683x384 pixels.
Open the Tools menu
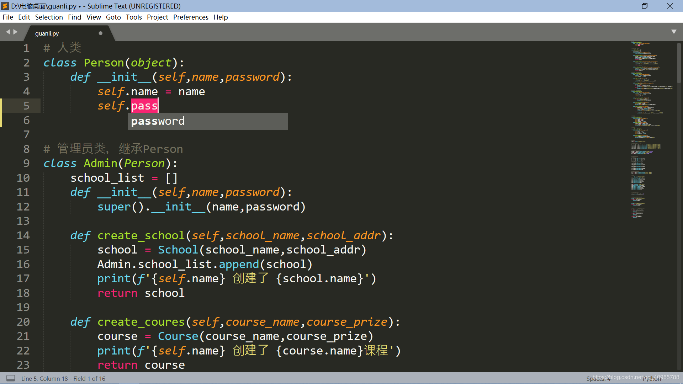133,17
